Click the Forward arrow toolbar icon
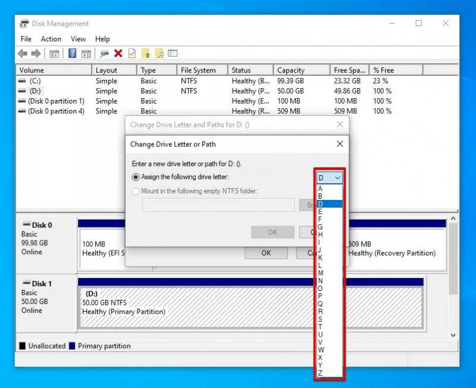476x388 pixels. pos(36,54)
